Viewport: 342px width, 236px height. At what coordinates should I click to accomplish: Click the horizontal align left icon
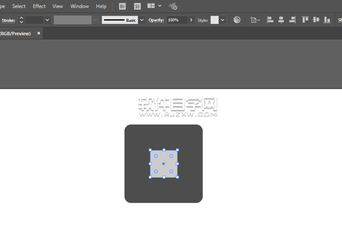coord(270,20)
